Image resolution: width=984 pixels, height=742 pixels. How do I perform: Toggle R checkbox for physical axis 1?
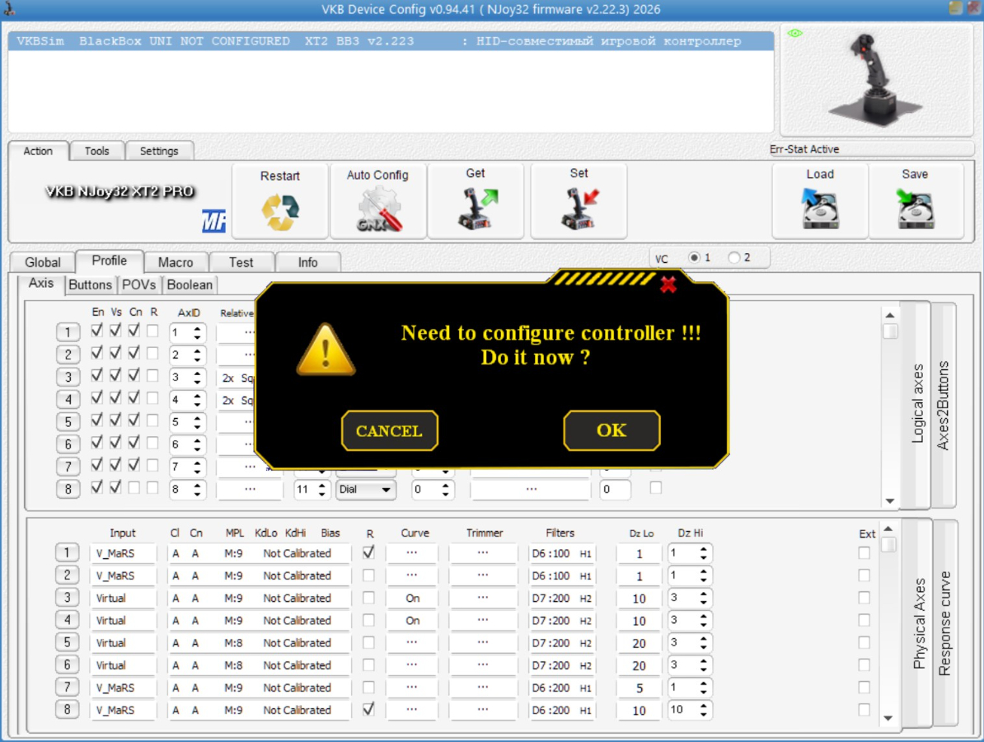coord(368,552)
